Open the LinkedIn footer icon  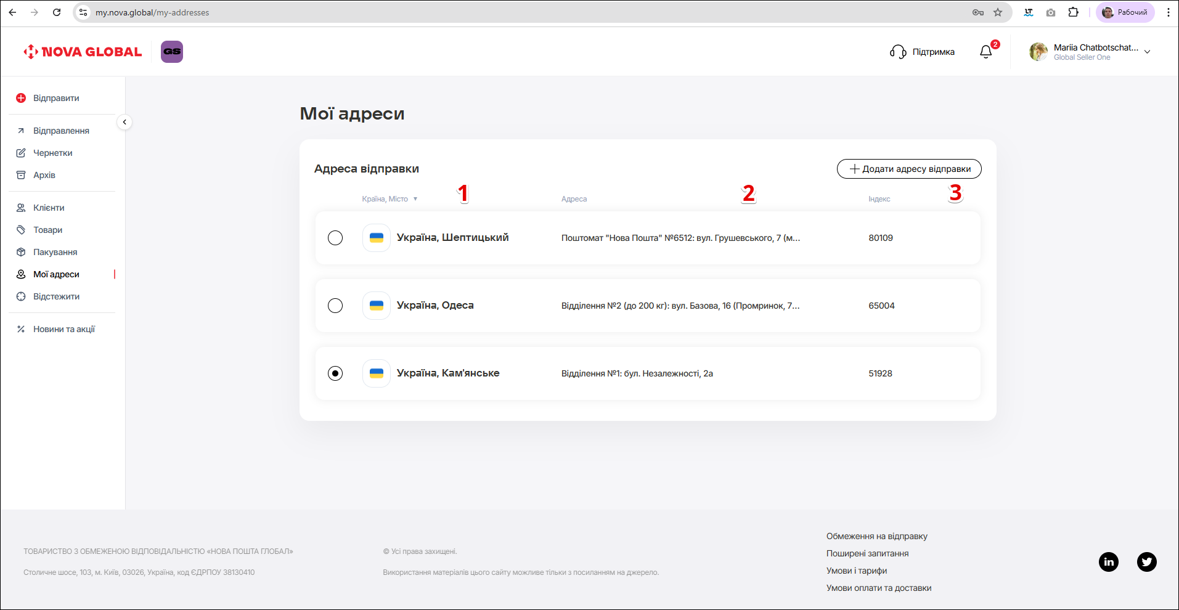point(1109,562)
